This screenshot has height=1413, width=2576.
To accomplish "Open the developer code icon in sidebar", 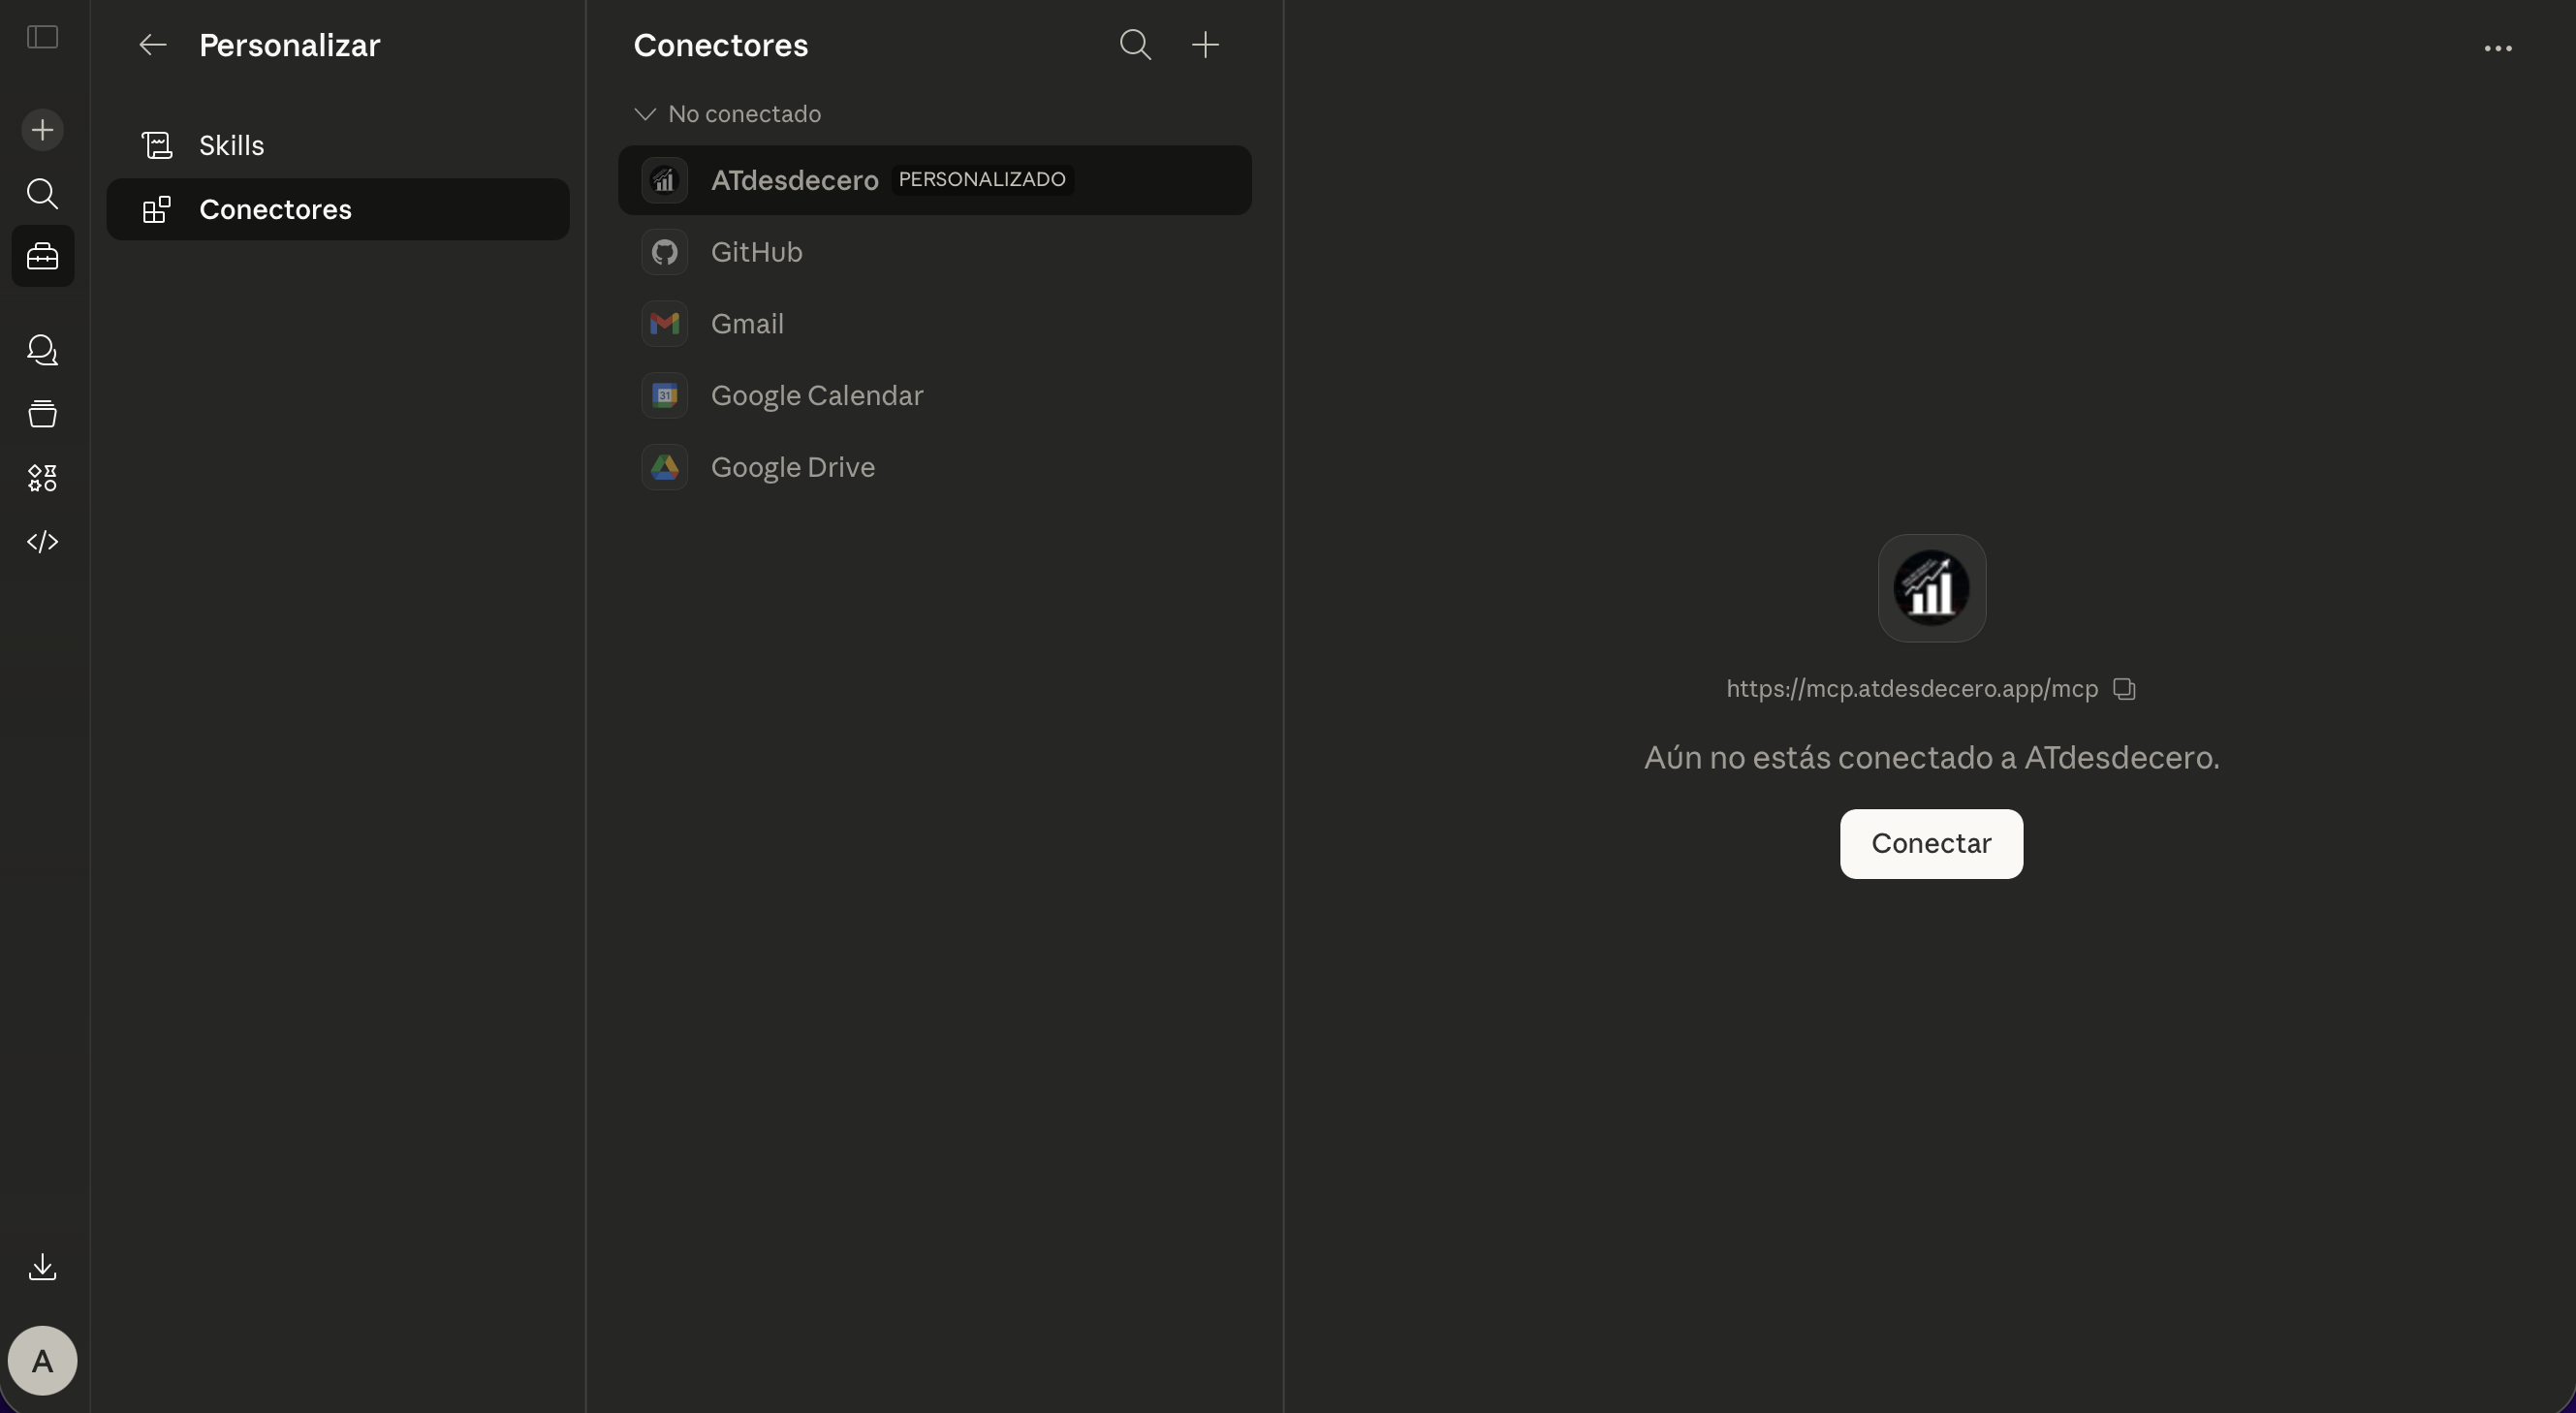I will pos(42,541).
